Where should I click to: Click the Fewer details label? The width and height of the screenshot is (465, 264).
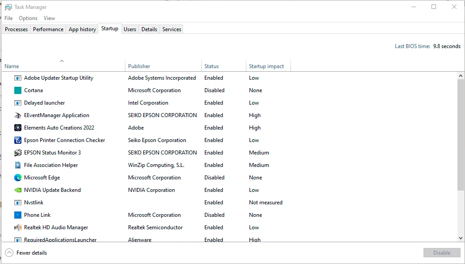pos(32,253)
